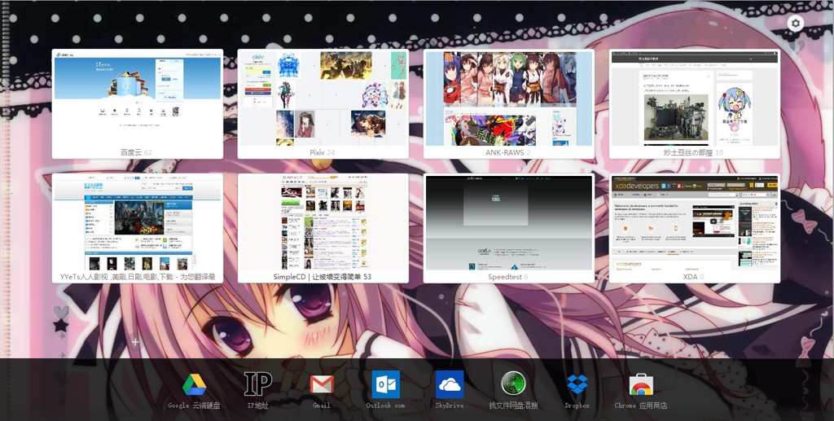The height and width of the screenshot is (421, 834).
Task: Open the 炒土豆丝の部屋 blog thumbnail
Action: (x=694, y=98)
